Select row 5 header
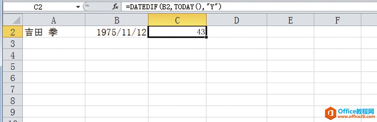 [x=13, y=66]
